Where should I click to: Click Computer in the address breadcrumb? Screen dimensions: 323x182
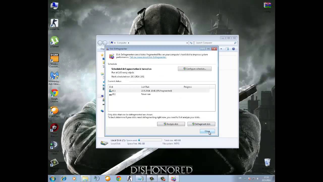pos(122,43)
